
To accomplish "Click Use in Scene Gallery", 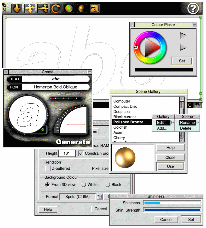I will (x=170, y=166).
